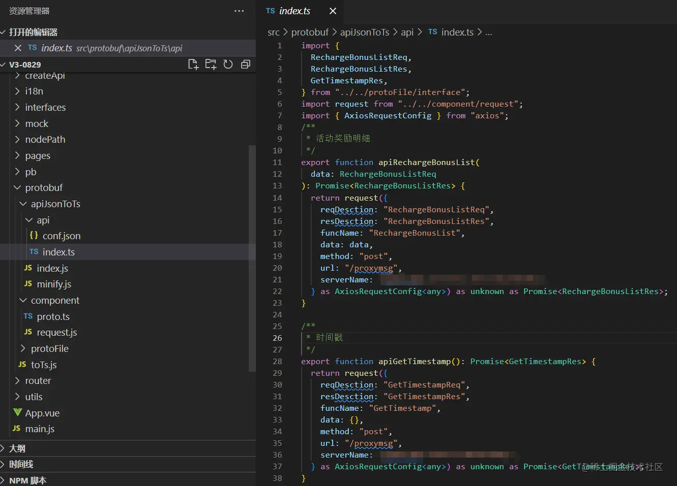Viewport: 677px width, 486px height.
Task: Click the New File icon in explorer header
Action: 193,64
